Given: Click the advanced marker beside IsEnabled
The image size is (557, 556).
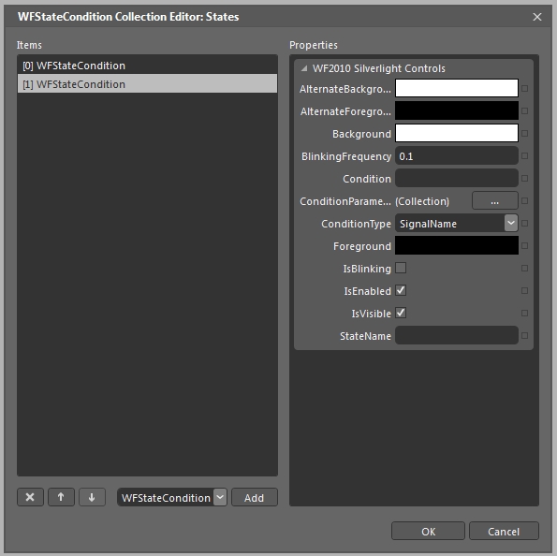Looking at the screenshot, I should (x=524, y=290).
